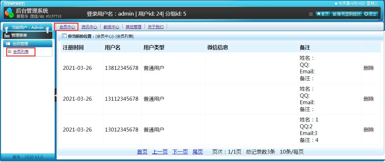Click the 页次：1/1页 pagination text
This screenshot has width=385, height=162.
[x=227, y=152]
